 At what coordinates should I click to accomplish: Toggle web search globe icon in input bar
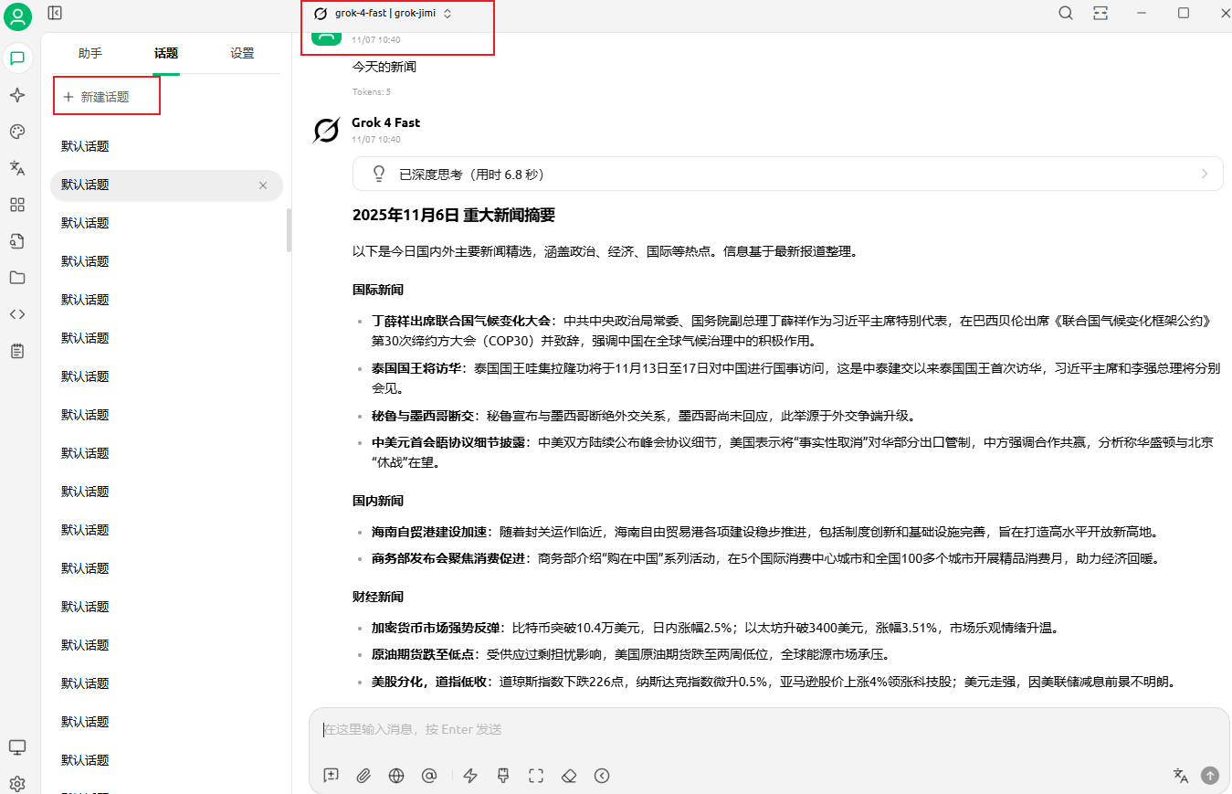(396, 776)
